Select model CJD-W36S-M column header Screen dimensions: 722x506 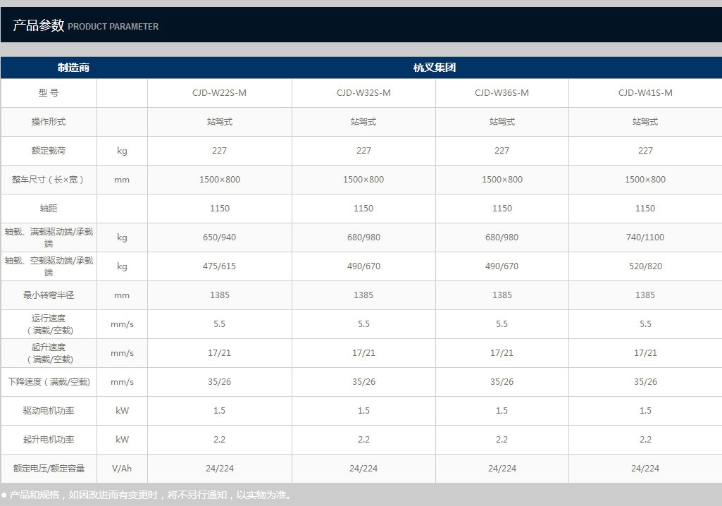point(502,92)
